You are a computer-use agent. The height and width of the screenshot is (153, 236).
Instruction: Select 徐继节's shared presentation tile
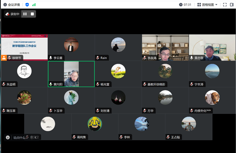[x=24, y=48]
